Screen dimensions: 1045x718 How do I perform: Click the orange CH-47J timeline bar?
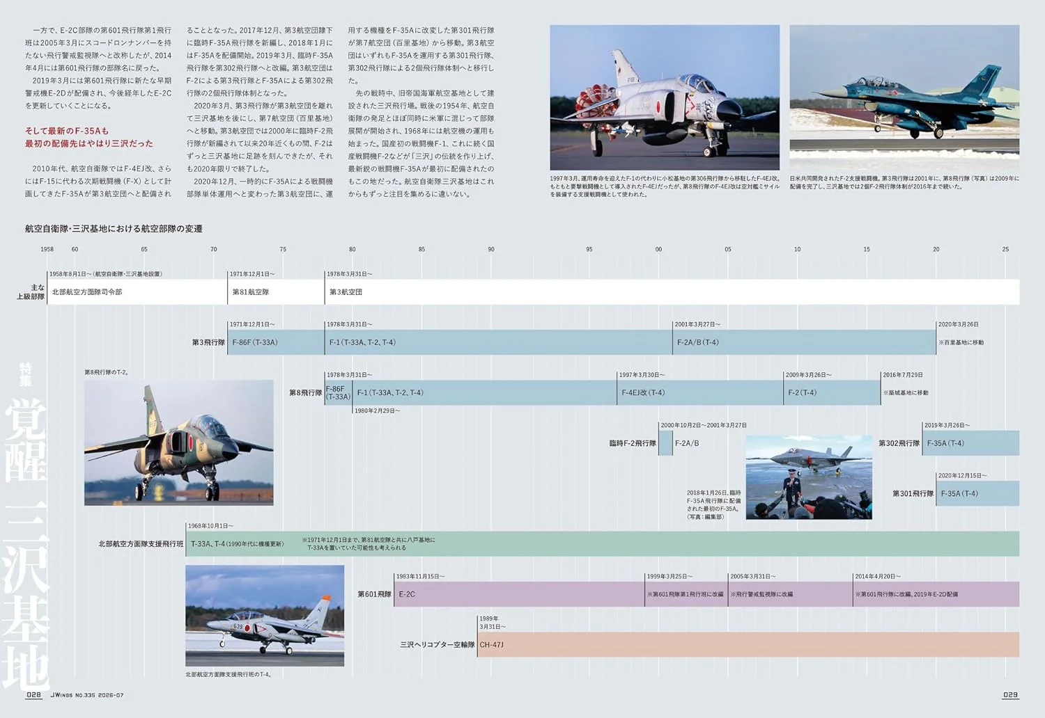[x=748, y=644]
